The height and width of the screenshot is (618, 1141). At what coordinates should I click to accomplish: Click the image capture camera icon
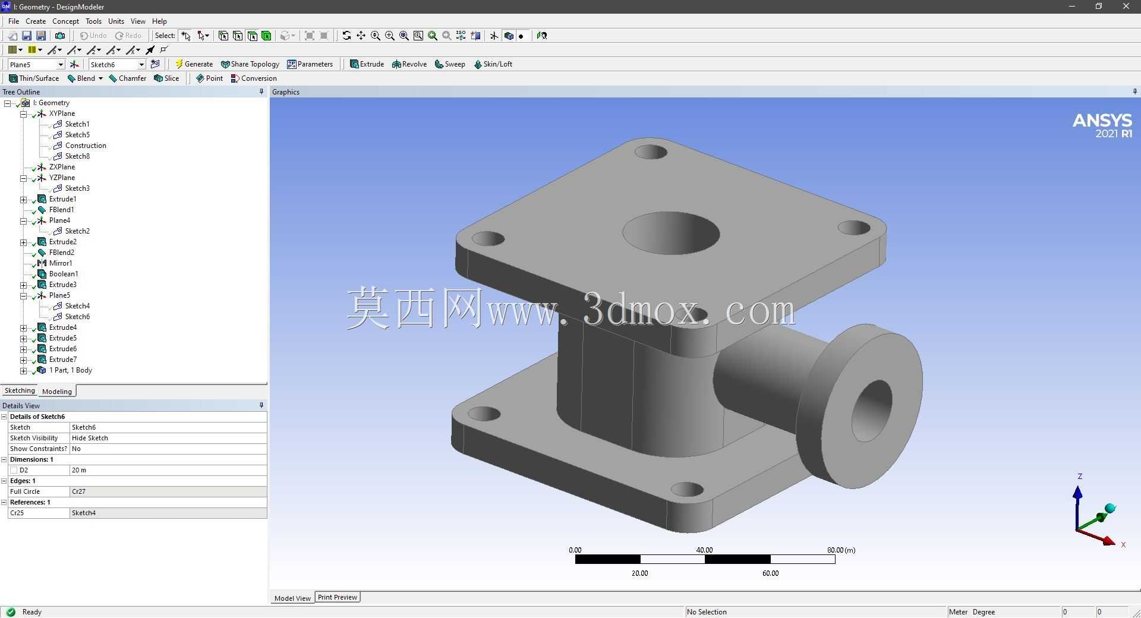tap(60, 36)
